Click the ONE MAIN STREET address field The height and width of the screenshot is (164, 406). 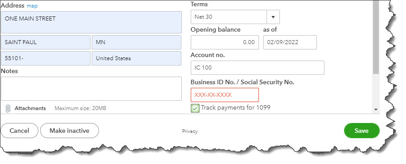coord(91,22)
